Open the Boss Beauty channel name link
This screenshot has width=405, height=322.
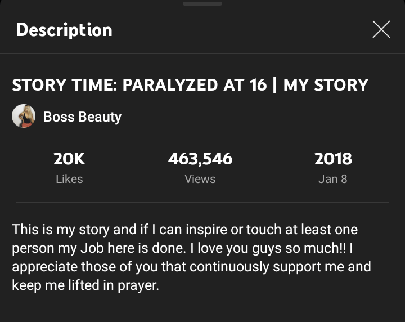click(x=82, y=117)
